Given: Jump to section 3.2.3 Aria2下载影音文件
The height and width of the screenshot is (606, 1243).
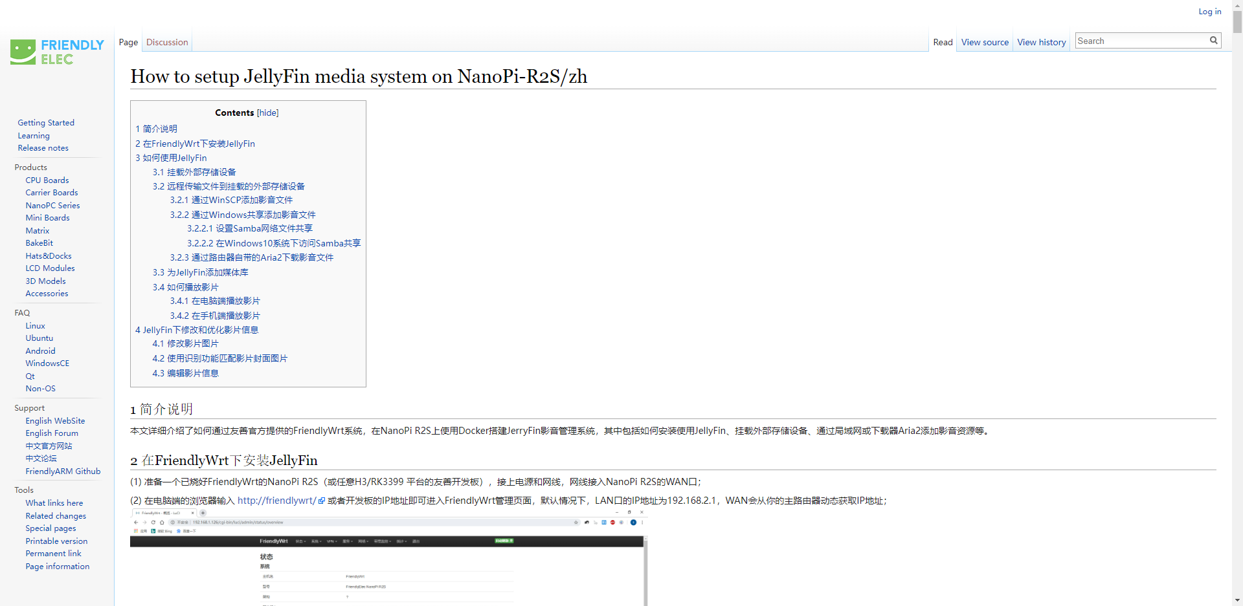Looking at the screenshot, I should pos(252,257).
